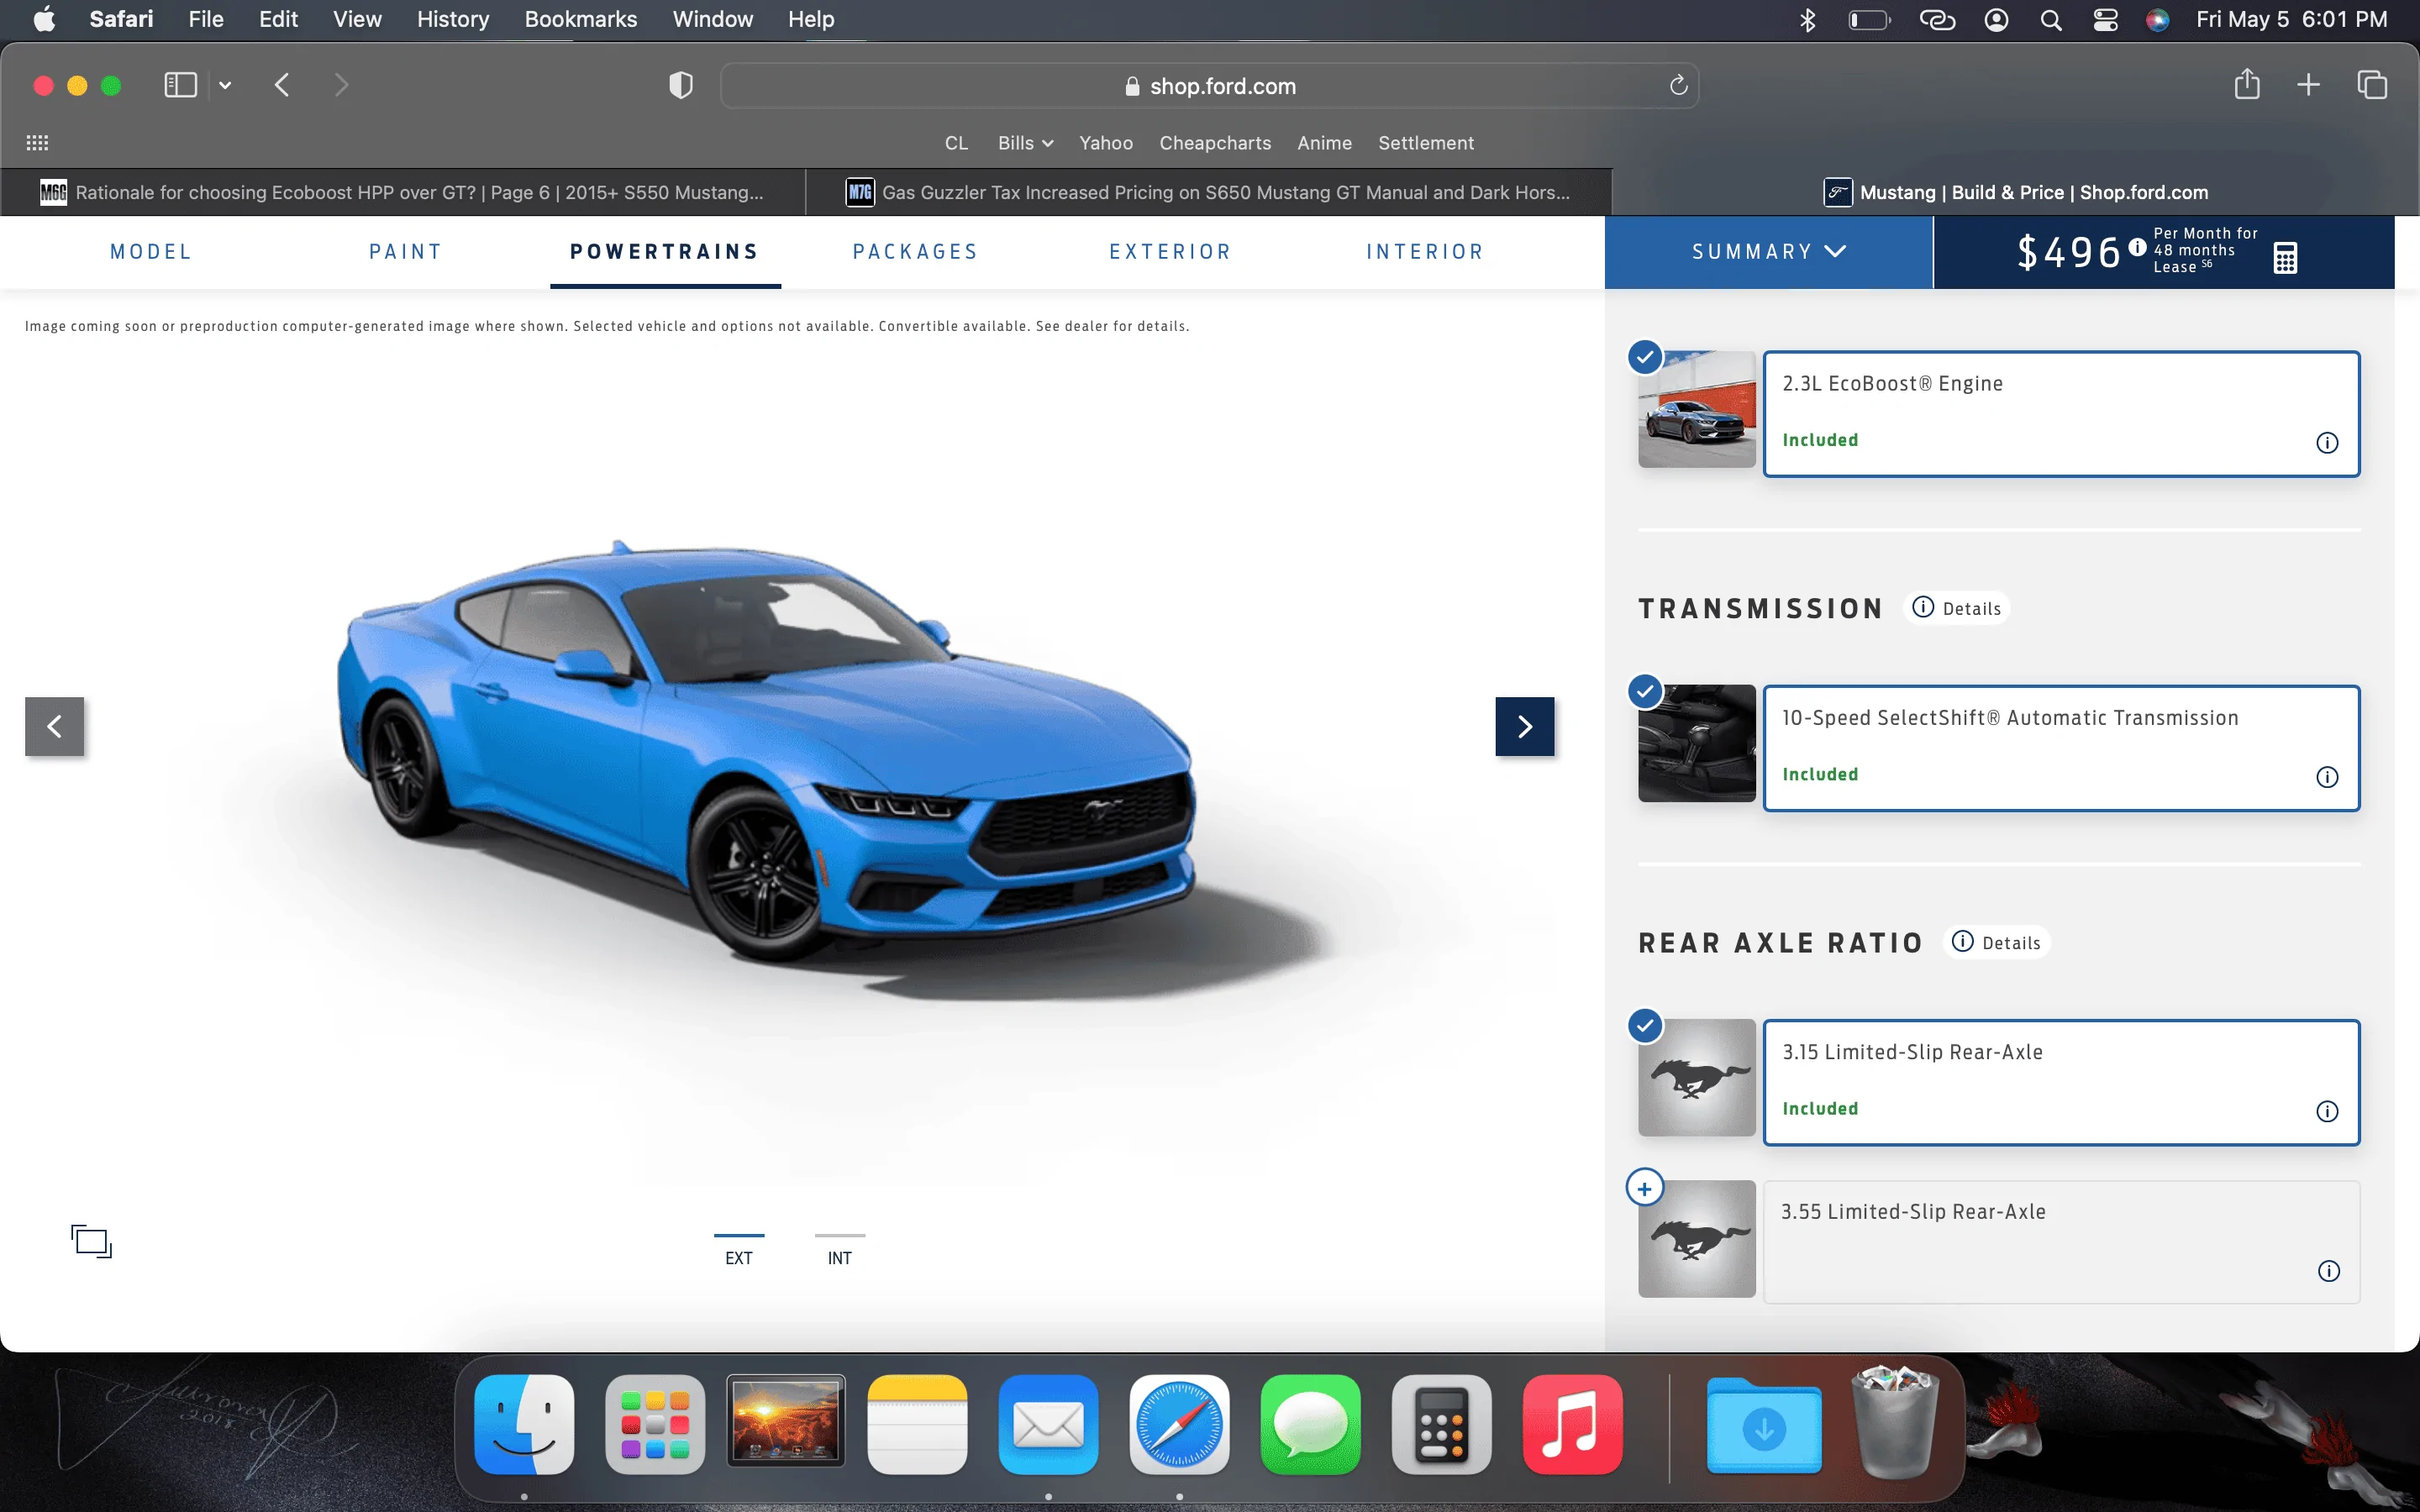
Task: Open the Cheapcharts bookmark
Action: pyautogui.click(x=1215, y=143)
